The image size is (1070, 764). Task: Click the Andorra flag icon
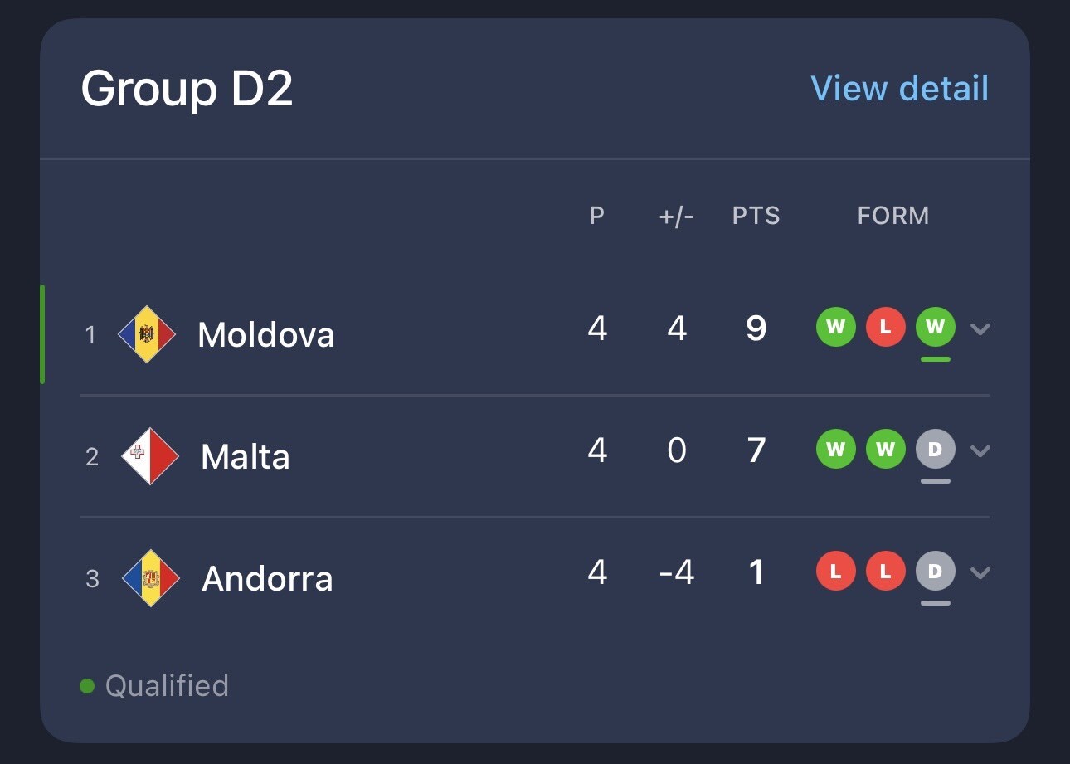150,578
